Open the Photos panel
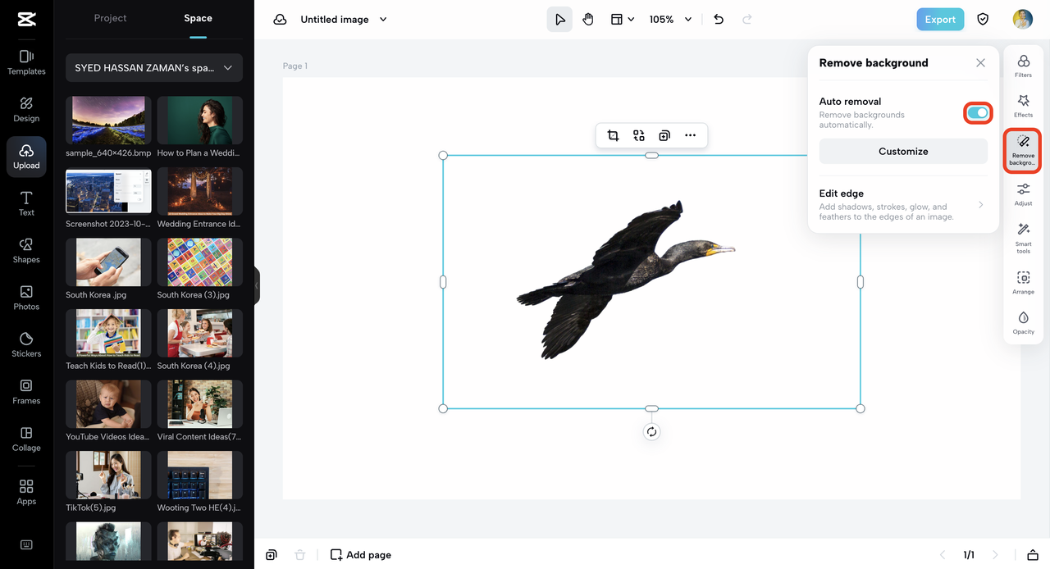Screen dimensions: 1050x569 pyautogui.click(x=26, y=298)
